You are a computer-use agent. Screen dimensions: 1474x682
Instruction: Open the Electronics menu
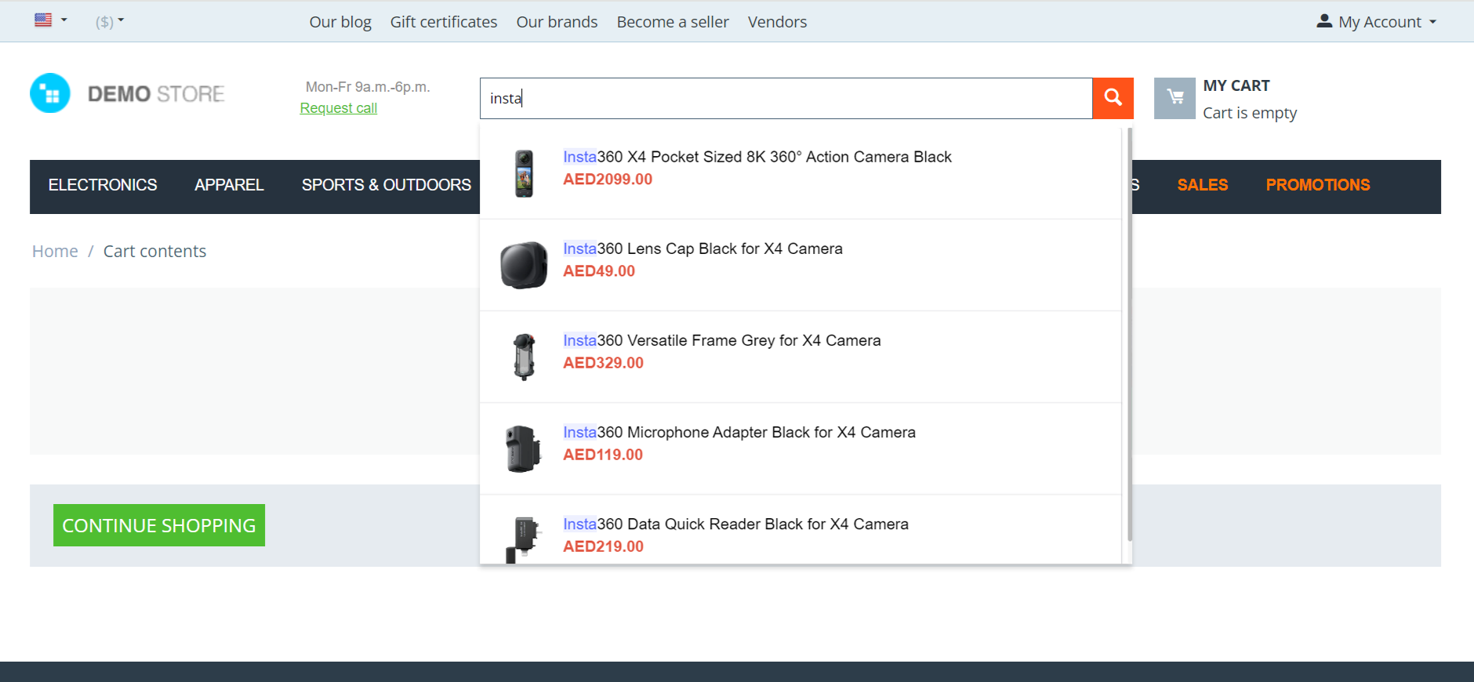point(103,185)
